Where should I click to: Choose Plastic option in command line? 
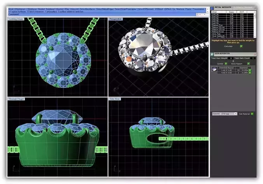coord(188,9)
